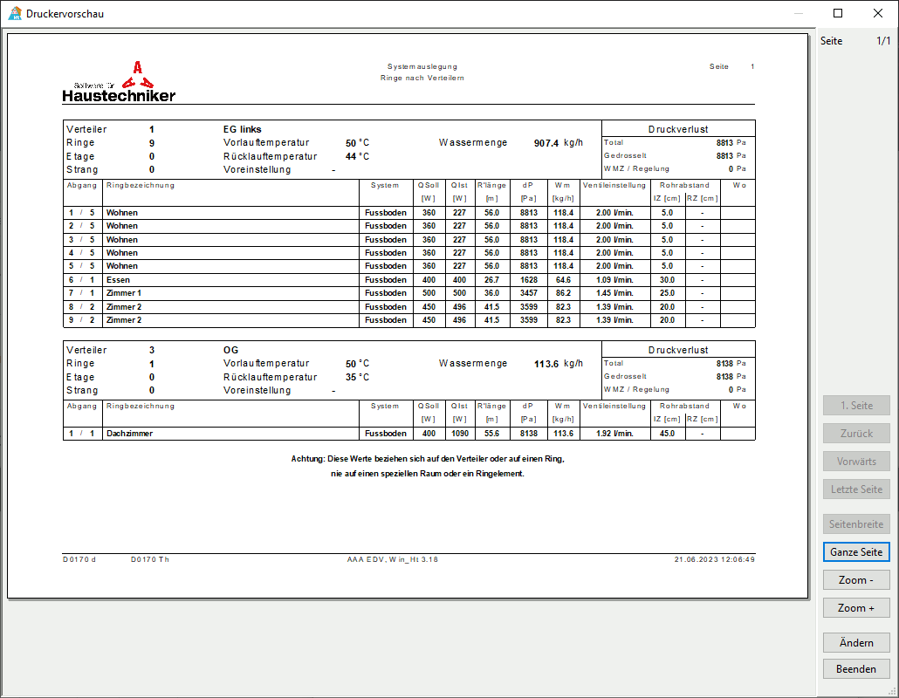
Task: Click the Wassermenge value 907.4 kg/h
Action: point(558,143)
